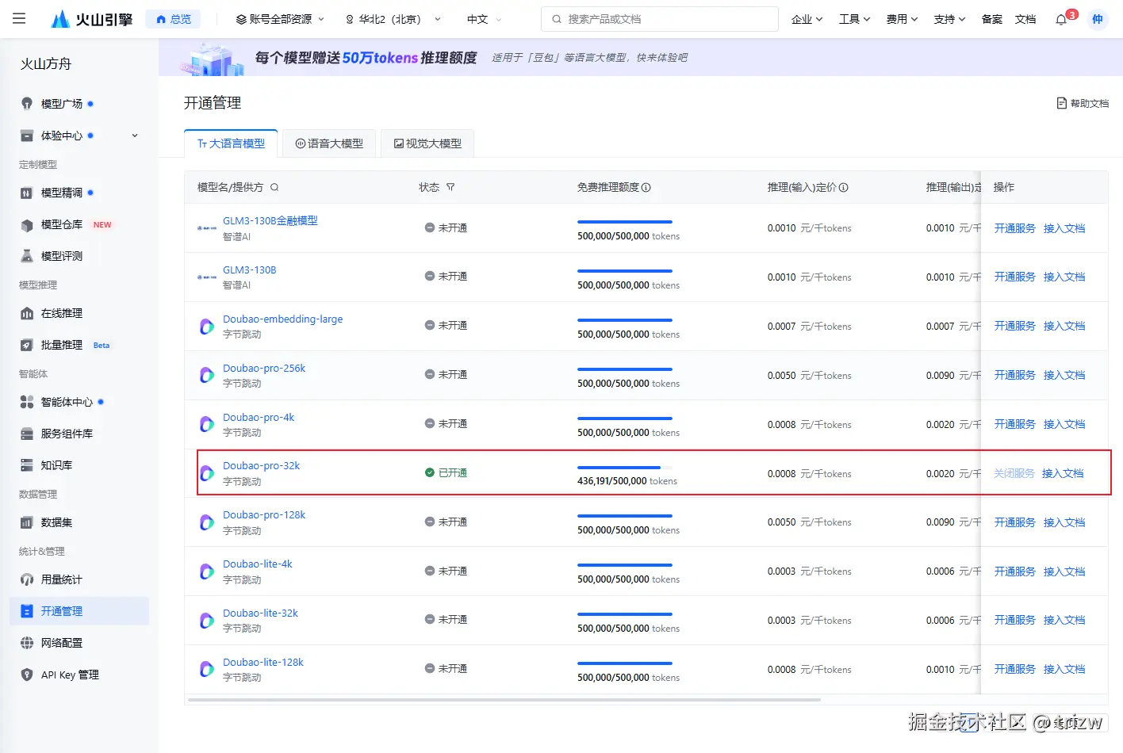Screen dimensions: 1123x753
Task: Click 开通服务 for Doubao-pro-128k
Action: pos(1015,522)
